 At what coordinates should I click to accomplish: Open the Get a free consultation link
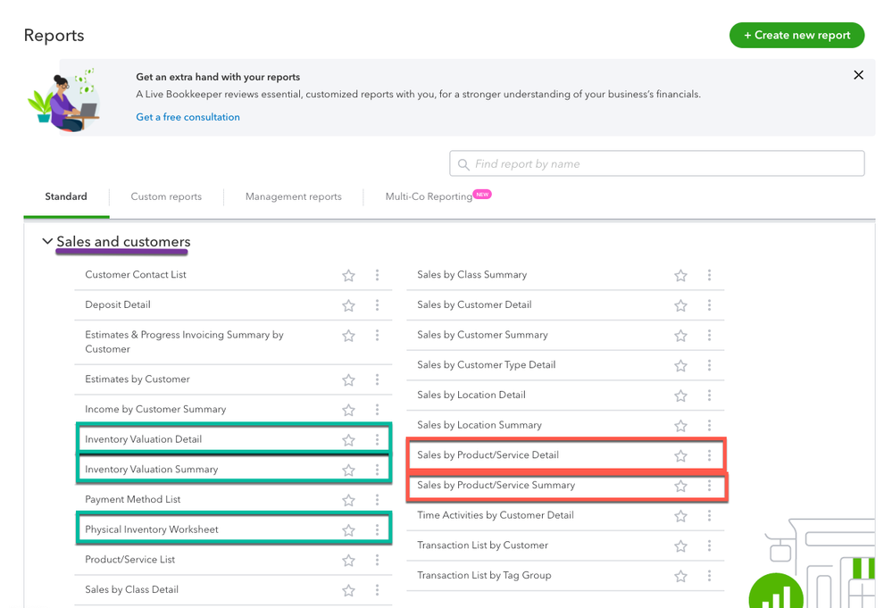coord(188,117)
